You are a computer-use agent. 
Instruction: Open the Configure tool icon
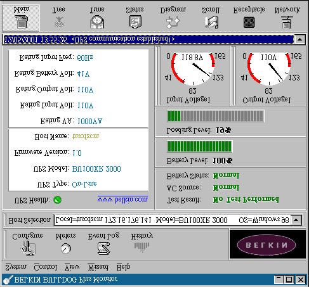point(28,248)
